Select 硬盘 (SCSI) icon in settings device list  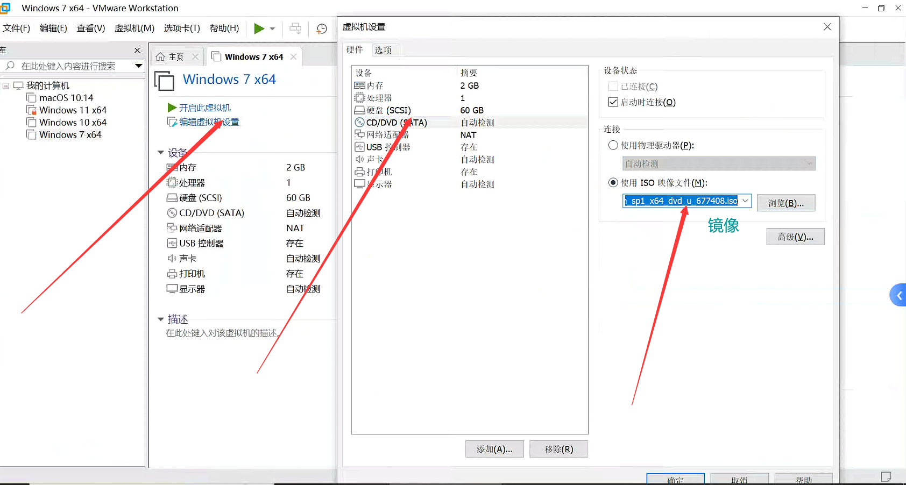[360, 110]
